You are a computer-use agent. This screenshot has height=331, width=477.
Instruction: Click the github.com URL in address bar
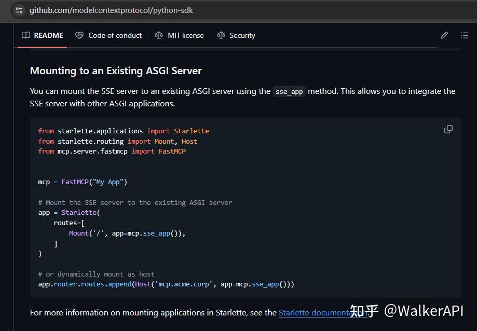coord(111,10)
